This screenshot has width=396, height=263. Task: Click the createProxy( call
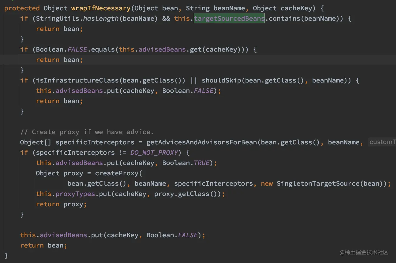coord(119,173)
